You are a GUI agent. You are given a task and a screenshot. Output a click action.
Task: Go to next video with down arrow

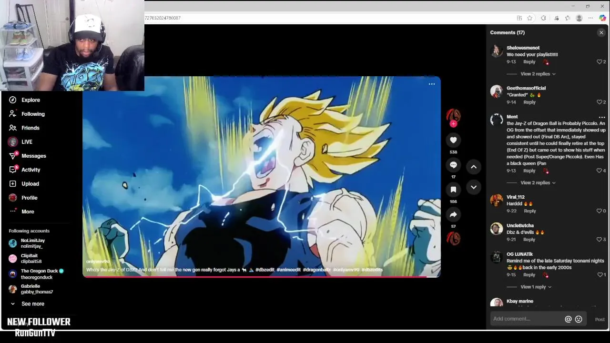(474, 187)
